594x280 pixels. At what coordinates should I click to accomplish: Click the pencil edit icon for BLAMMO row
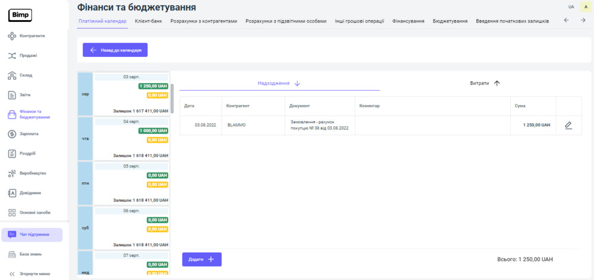(x=568, y=125)
